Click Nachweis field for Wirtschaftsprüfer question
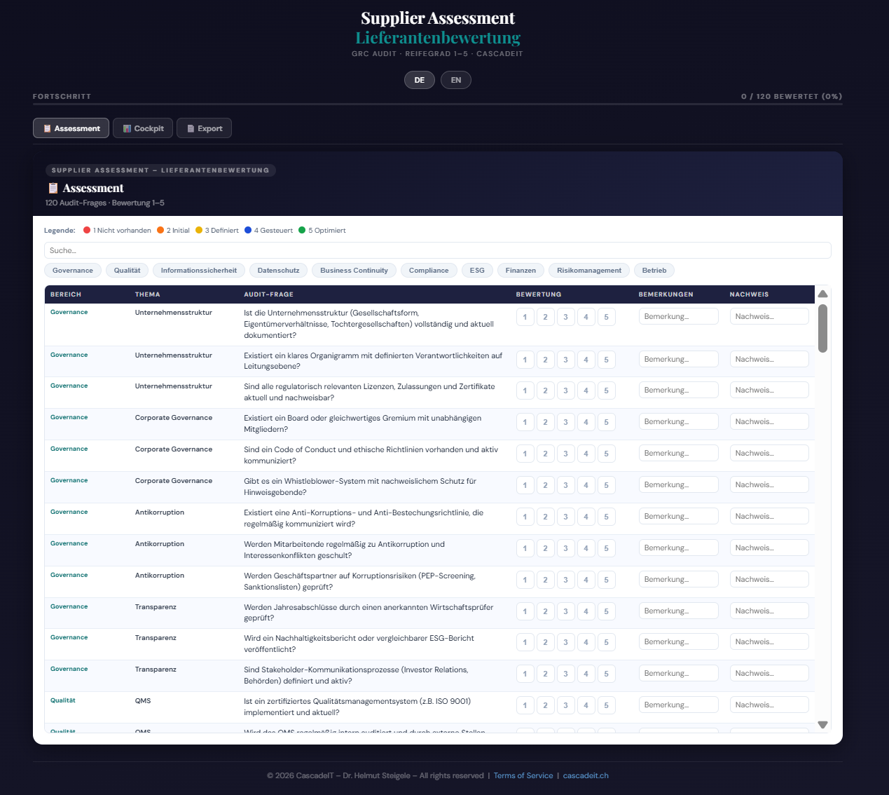889x795 pixels. [769, 611]
